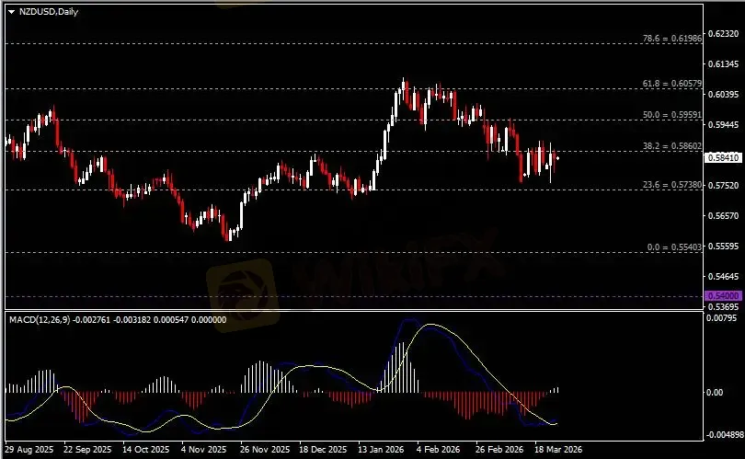Click the 29 Aug 2025 date label
This screenshot has height=459, width=745.
click(29, 449)
